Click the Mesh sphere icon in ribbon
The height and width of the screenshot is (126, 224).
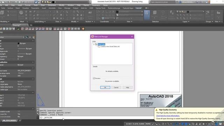(x=21, y=13)
